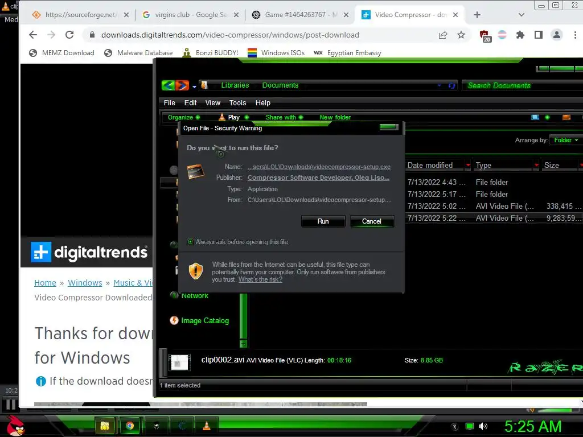Screen dimensions: 583x437
Task: Open the Chrome profile avatar
Action: click(x=557, y=35)
